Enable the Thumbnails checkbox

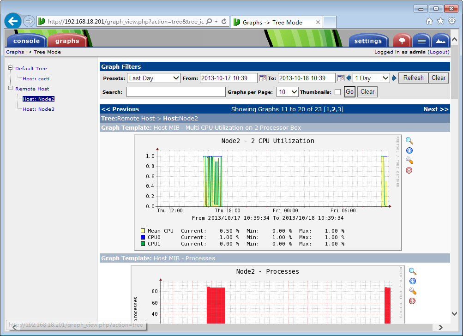337,92
